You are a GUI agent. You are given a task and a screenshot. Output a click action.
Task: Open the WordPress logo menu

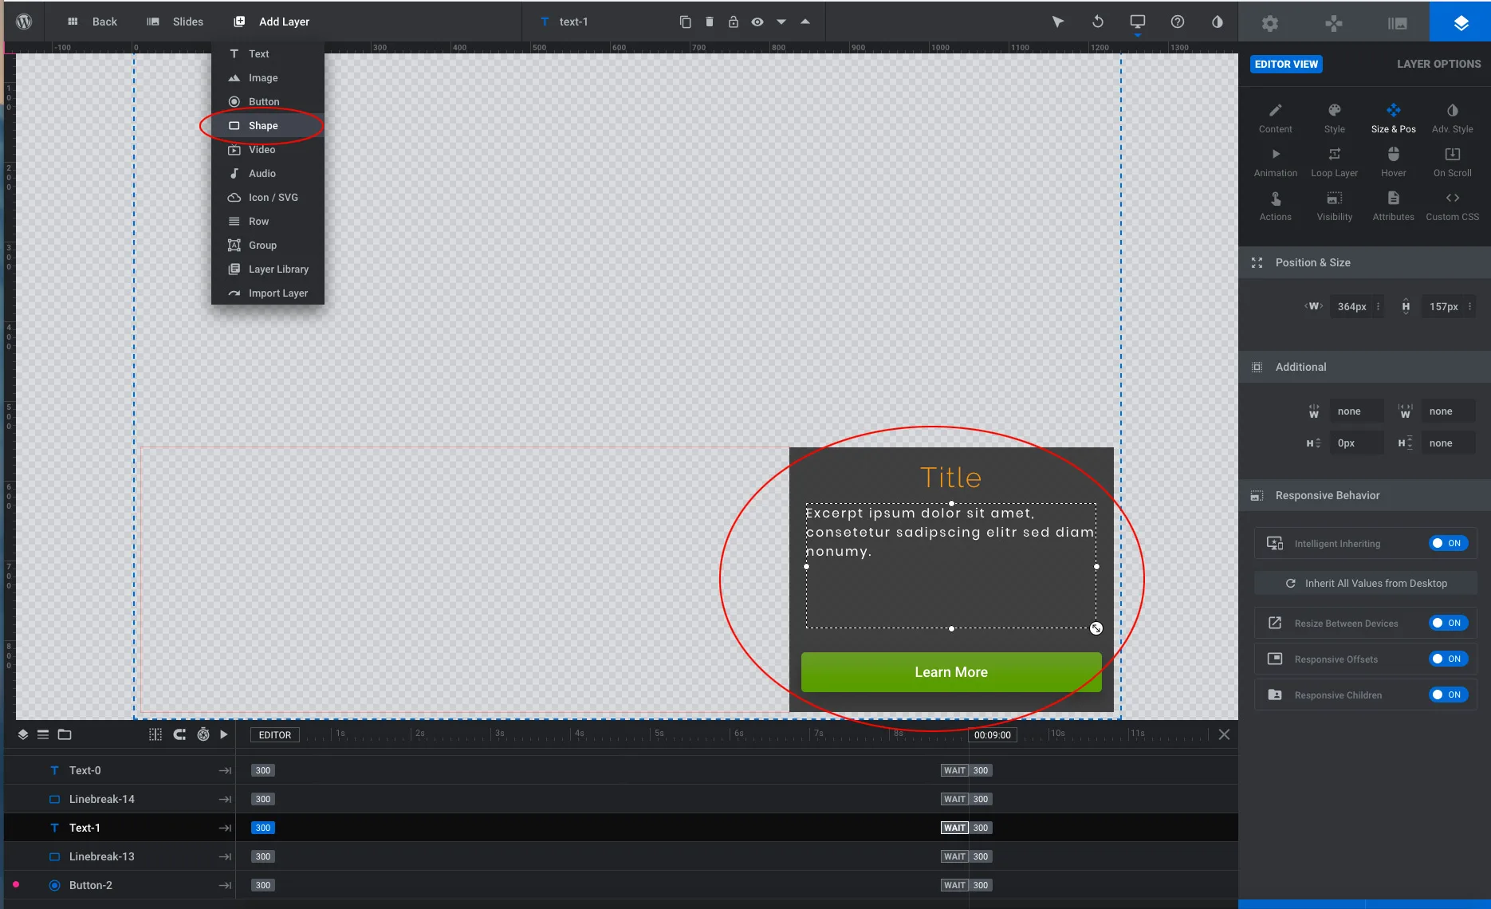(x=24, y=22)
